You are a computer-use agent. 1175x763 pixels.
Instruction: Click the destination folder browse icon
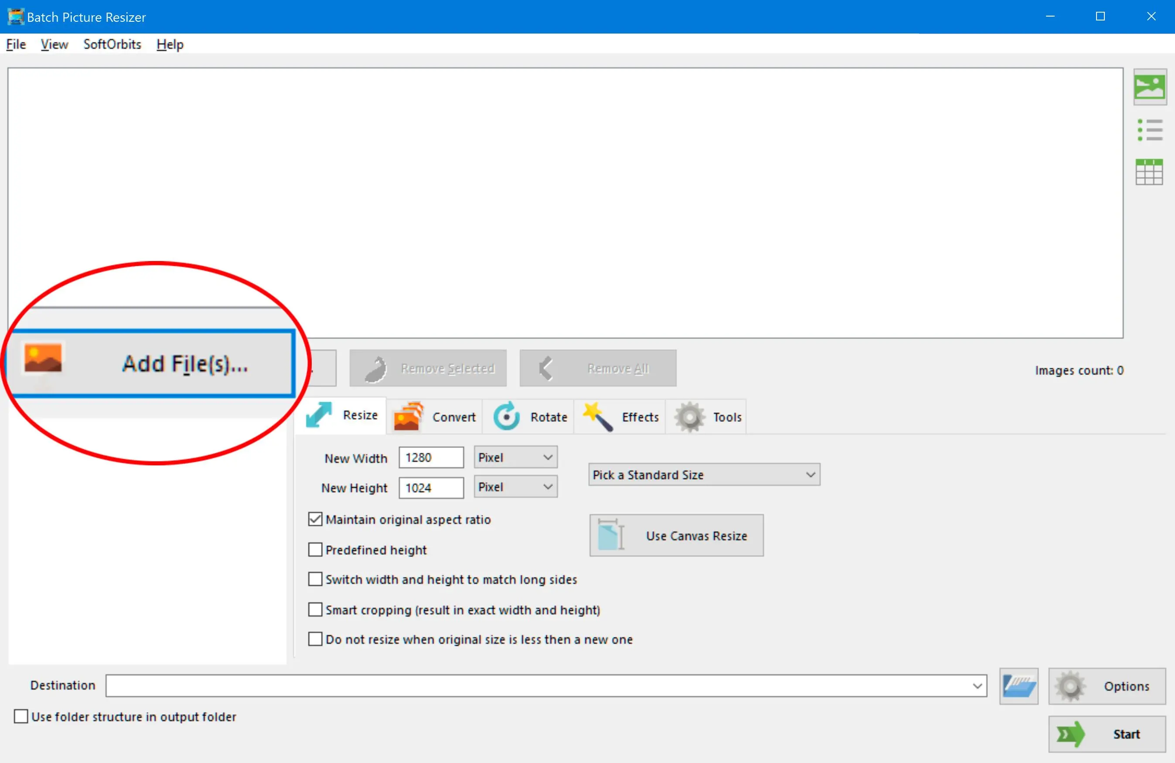pyautogui.click(x=1018, y=684)
